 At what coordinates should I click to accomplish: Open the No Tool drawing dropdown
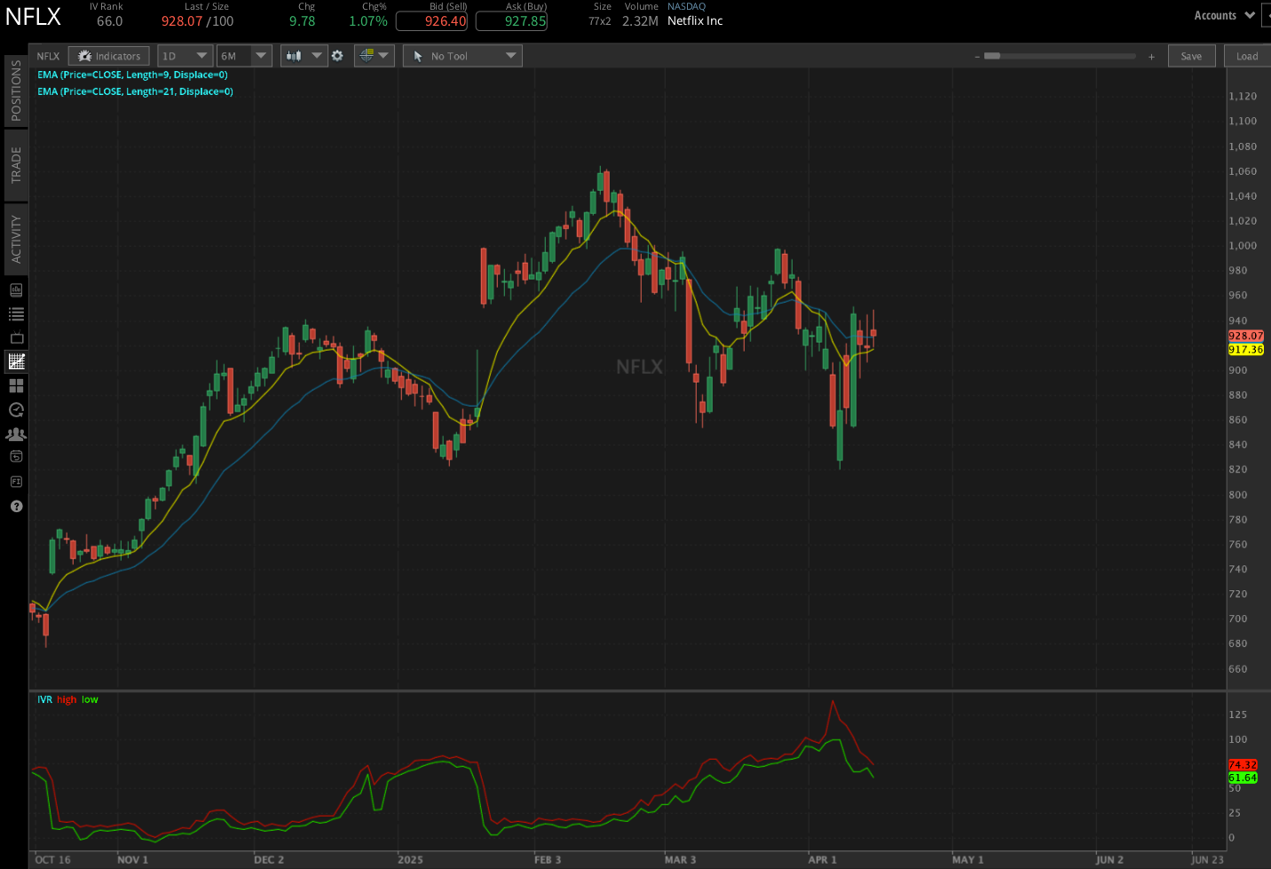pyautogui.click(x=462, y=55)
